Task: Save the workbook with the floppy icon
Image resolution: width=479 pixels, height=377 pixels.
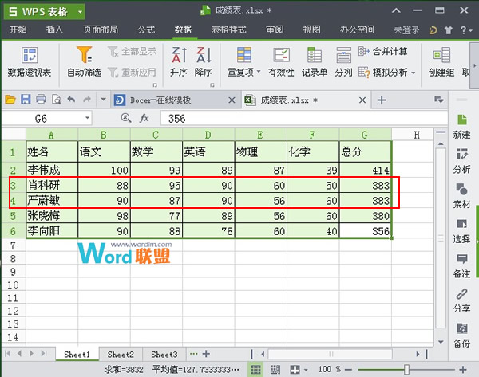Action: 26,100
